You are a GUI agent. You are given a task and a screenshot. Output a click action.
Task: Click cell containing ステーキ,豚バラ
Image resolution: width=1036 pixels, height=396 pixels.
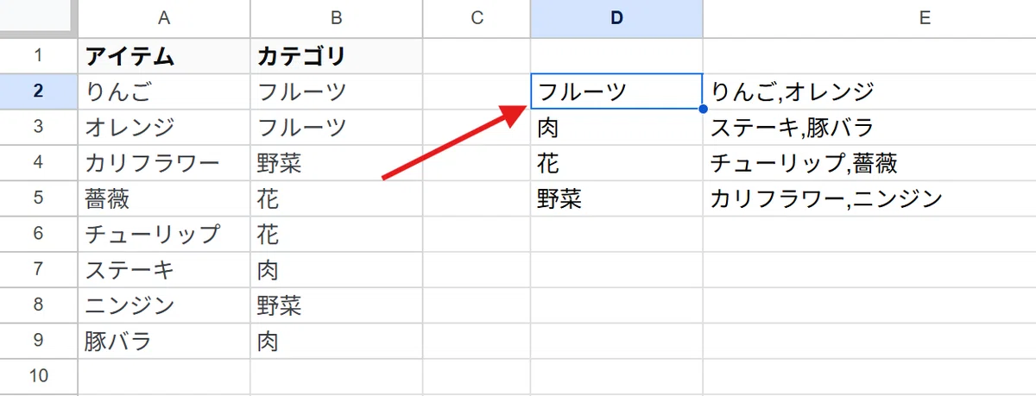click(869, 128)
